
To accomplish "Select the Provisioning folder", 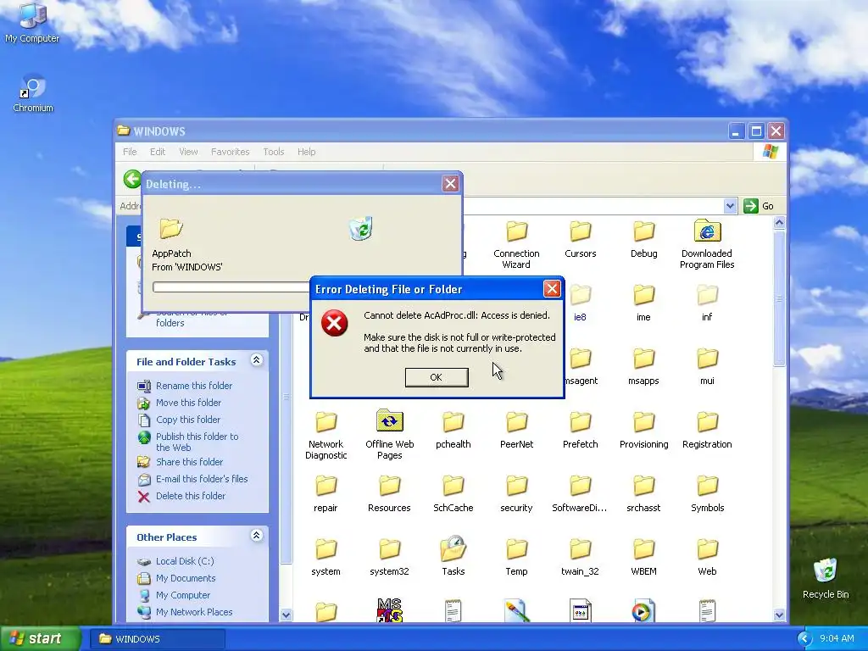I will [x=644, y=430].
